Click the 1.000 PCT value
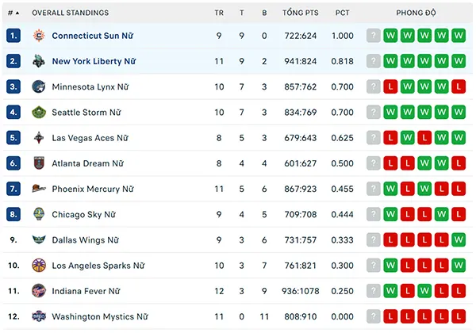The width and height of the screenshot is (476, 333). tap(343, 36)
